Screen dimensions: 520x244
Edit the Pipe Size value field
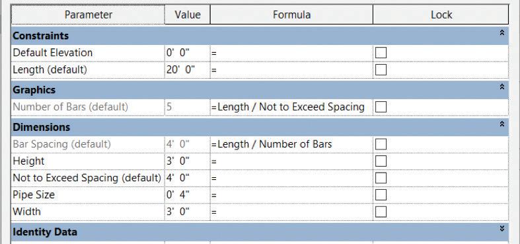coord(188,195)
